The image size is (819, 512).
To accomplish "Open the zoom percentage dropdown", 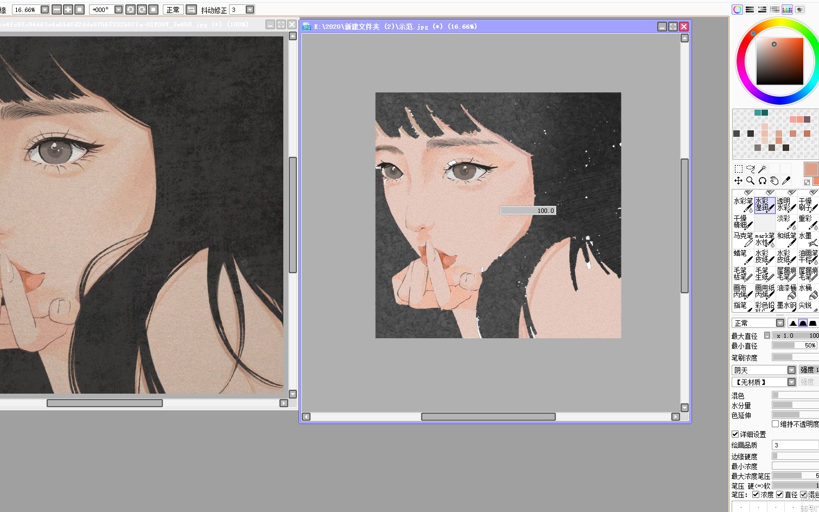I will pos(45,10).
